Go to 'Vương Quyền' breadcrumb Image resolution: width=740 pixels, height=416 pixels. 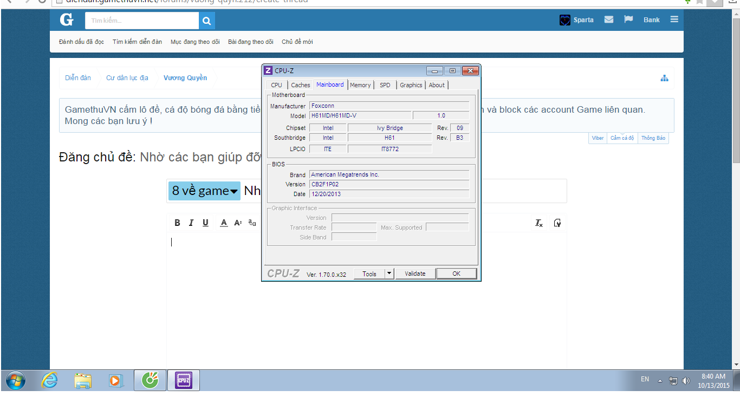[185, 78]
